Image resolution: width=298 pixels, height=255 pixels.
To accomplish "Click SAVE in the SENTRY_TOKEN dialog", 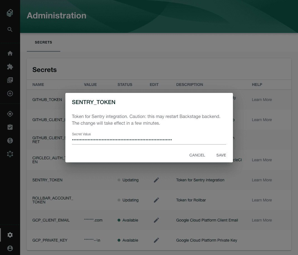I will [221, 155].
